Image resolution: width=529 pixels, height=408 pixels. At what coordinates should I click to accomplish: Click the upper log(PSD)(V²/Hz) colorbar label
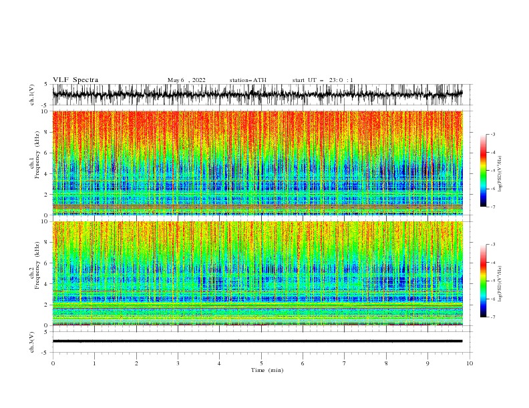pyautogui.click(x=500, y=174)
